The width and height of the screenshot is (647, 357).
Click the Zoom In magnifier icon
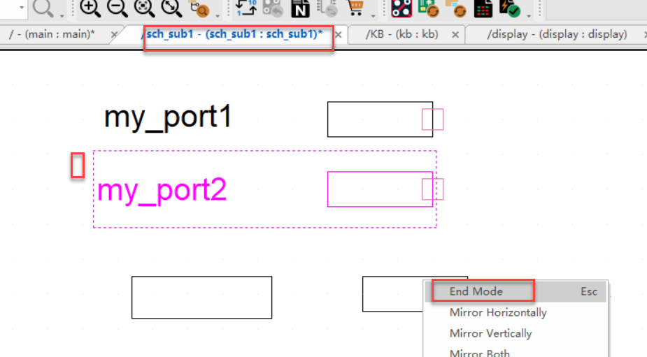click(90, 8)
